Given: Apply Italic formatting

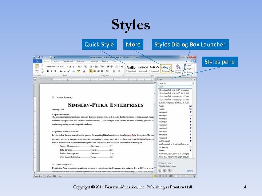Looking at the screenshot, I should click(x=51, y=71).
